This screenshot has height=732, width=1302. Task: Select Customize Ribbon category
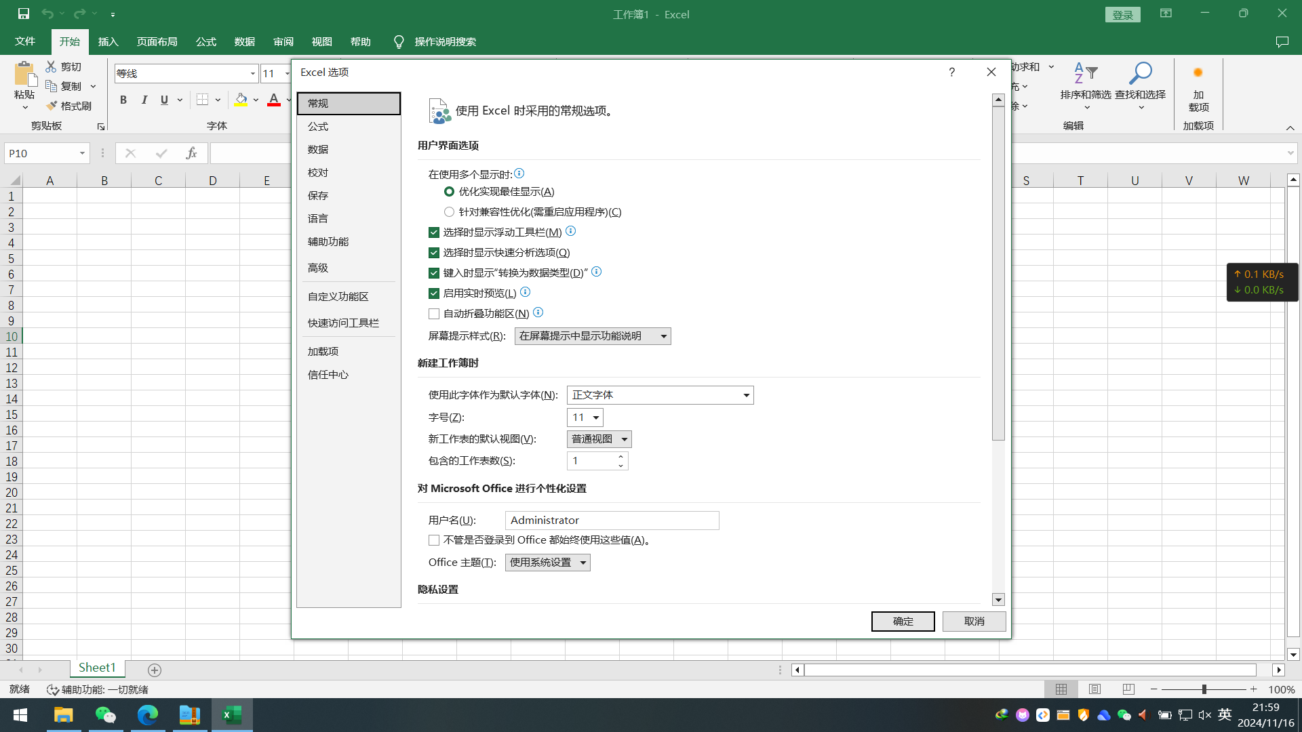click(349, 297)
